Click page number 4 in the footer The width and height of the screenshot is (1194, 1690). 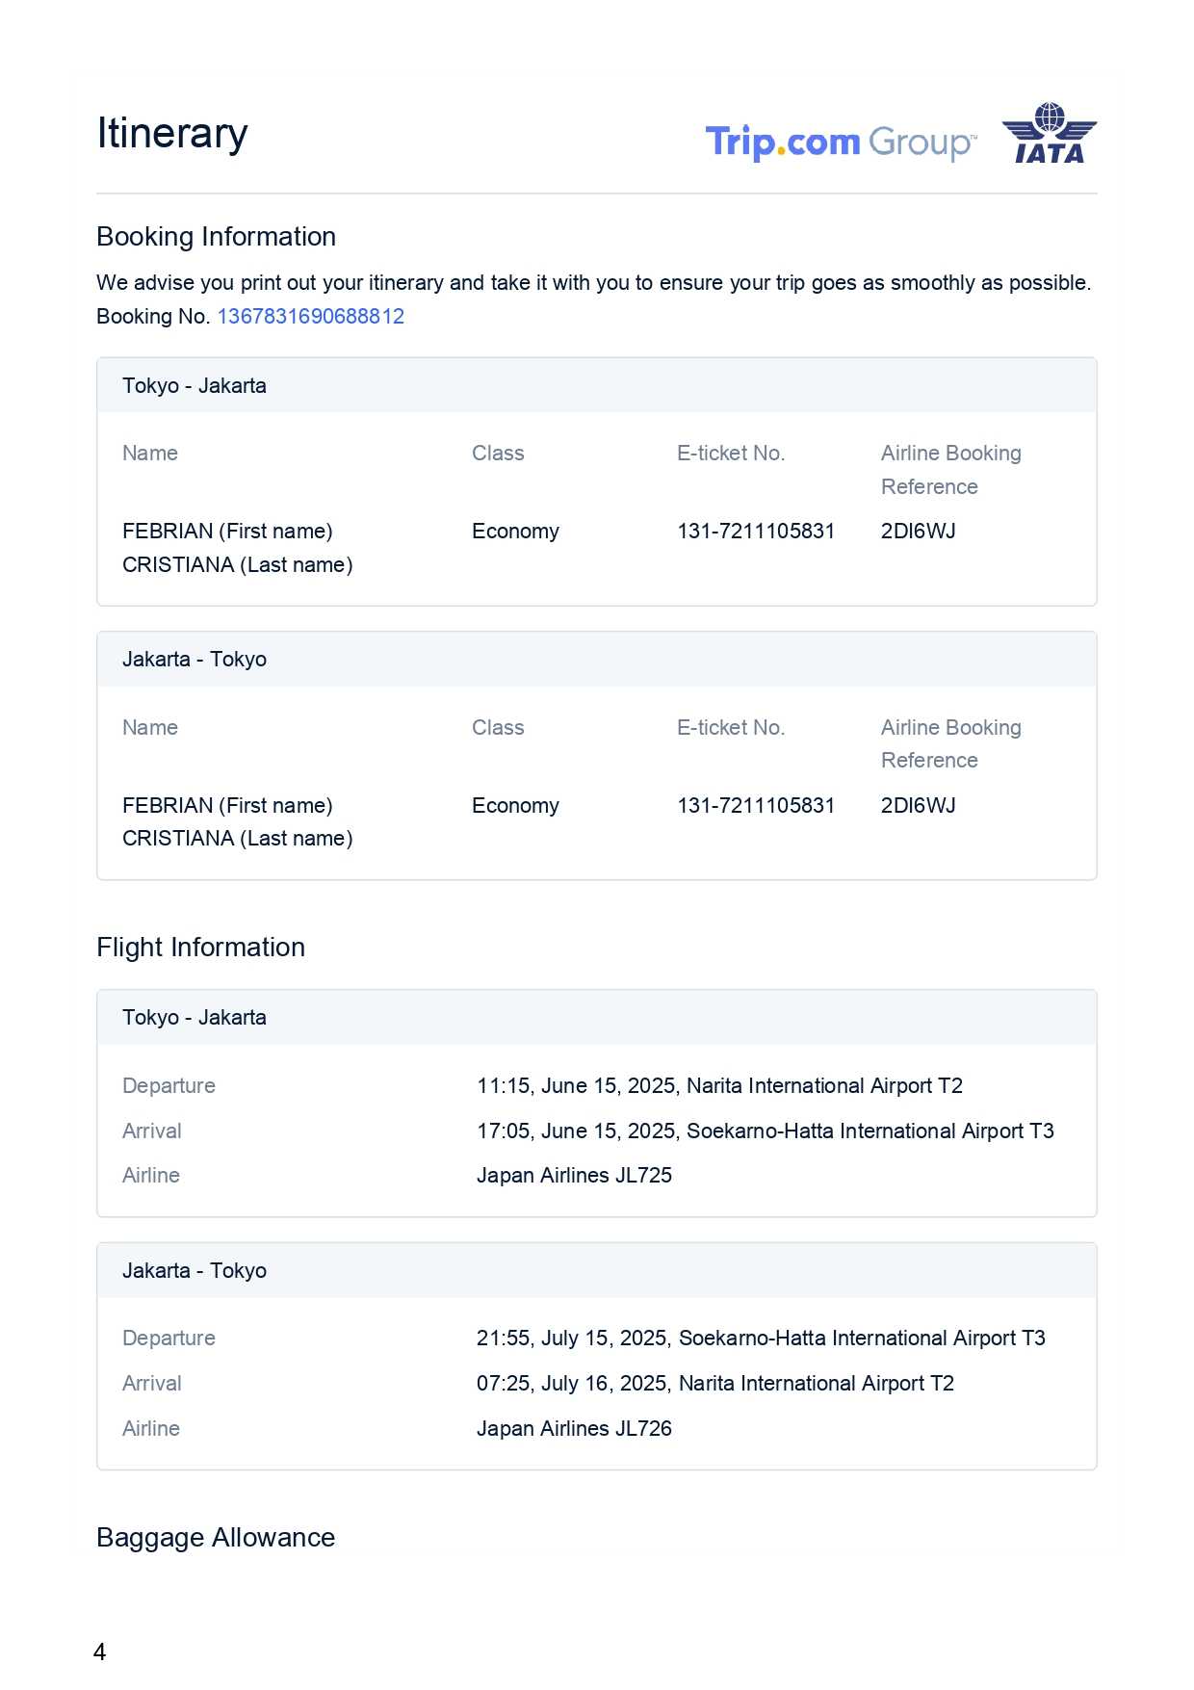click(x=99, y=1652)
